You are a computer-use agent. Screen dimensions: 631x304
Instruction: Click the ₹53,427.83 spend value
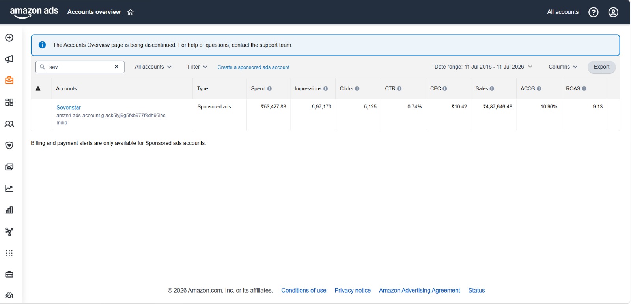pos(274,107)
